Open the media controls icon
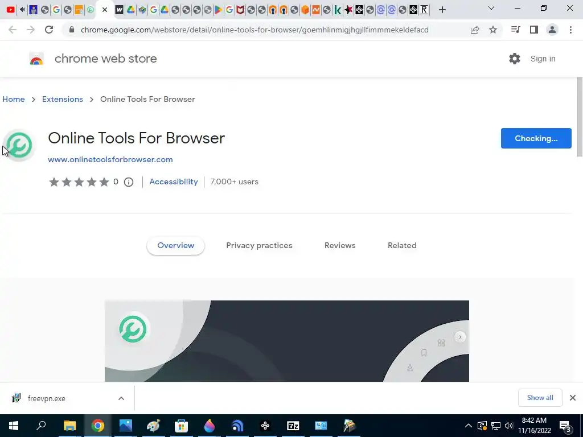The image size is (583, 437). tap(515, 30)
